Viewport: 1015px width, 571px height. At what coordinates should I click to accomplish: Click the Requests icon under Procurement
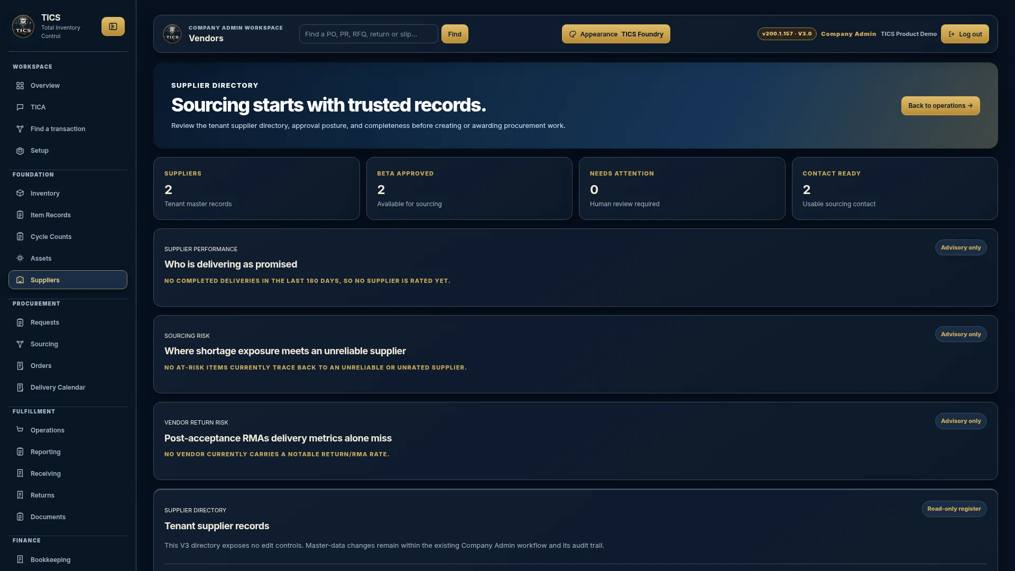tap(20, 323)
